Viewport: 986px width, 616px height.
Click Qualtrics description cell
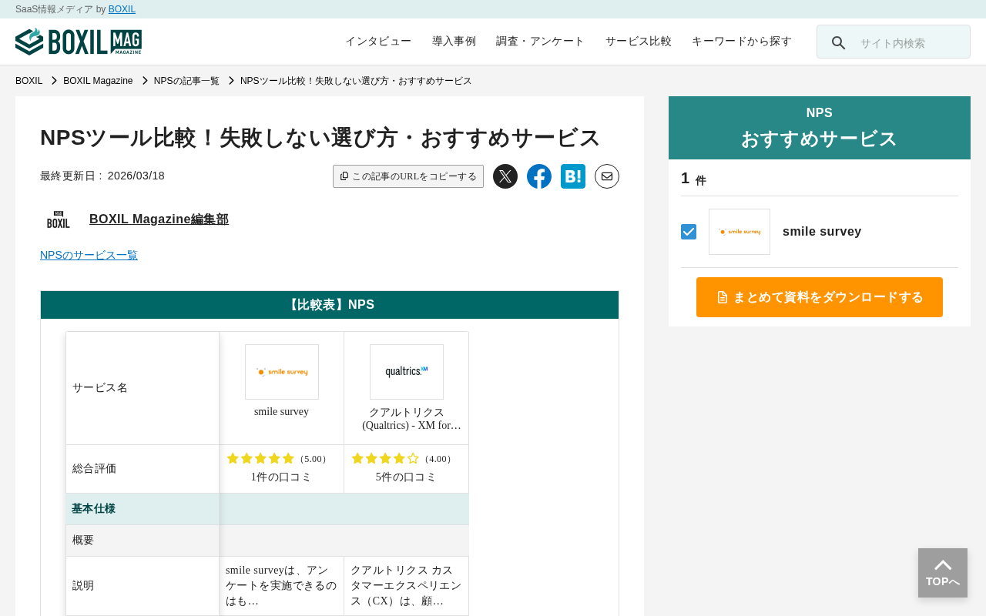click(407, 586)
